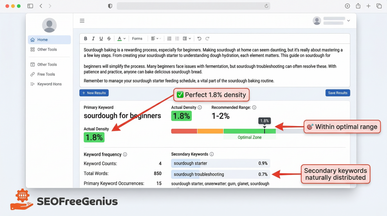Click the text color A icon
The image size is (387, 216).
coord(119,39)
